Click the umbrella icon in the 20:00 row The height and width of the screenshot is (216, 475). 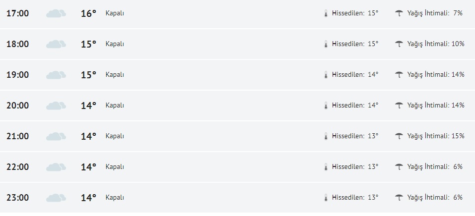click(399, 106)
